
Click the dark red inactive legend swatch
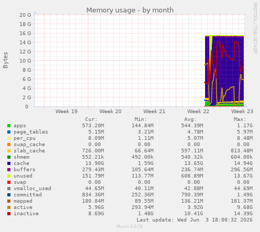pyautogui.click(x=9, y=214)
